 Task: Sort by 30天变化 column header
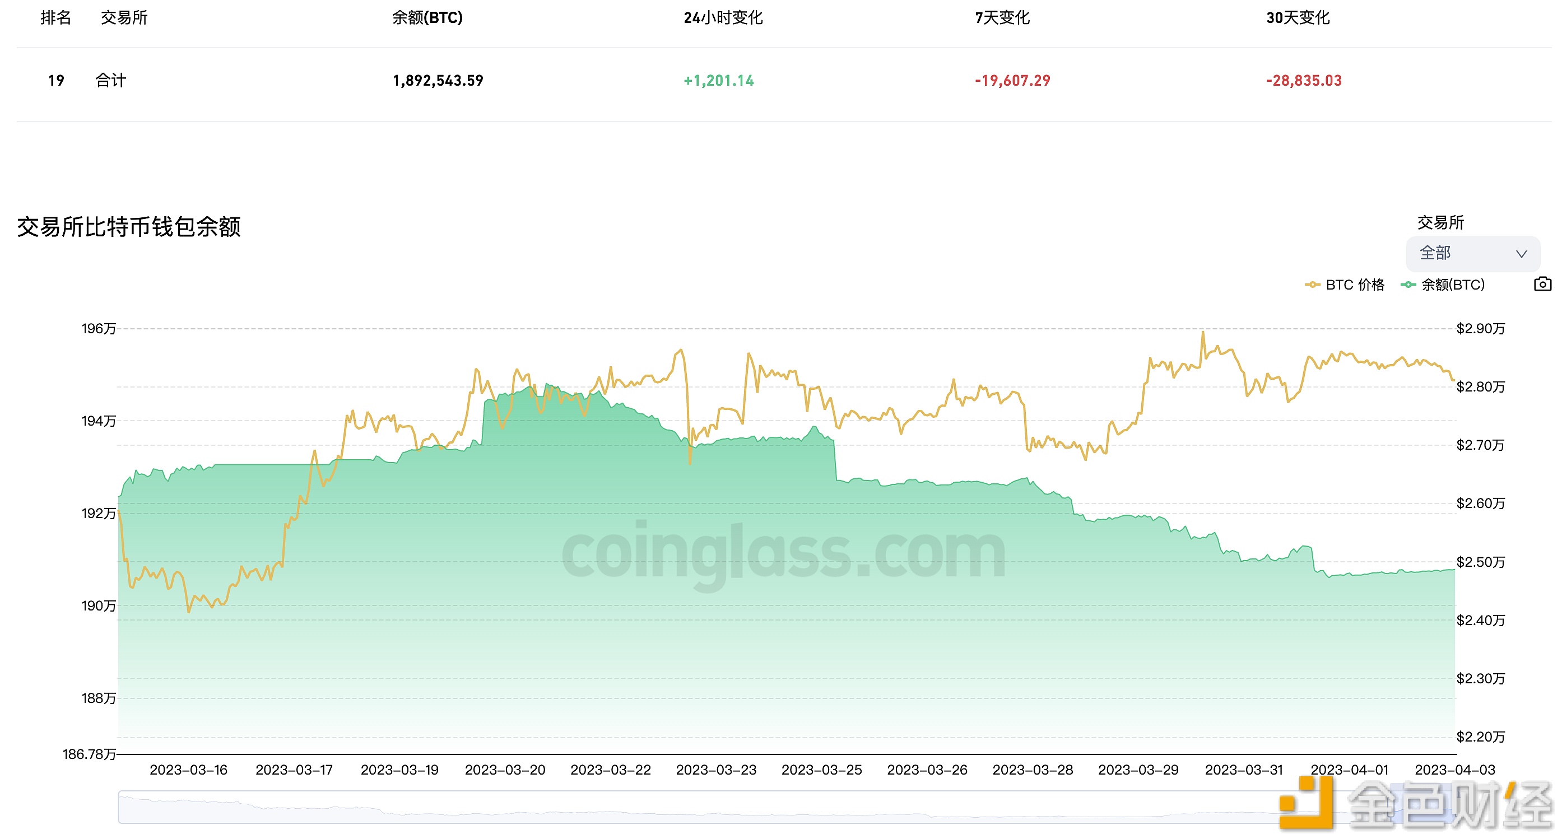1298,18
